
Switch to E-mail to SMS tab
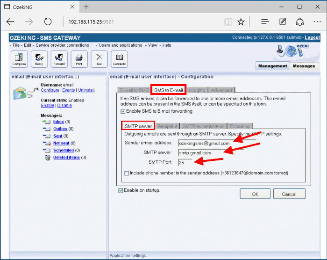pos(134,90)
